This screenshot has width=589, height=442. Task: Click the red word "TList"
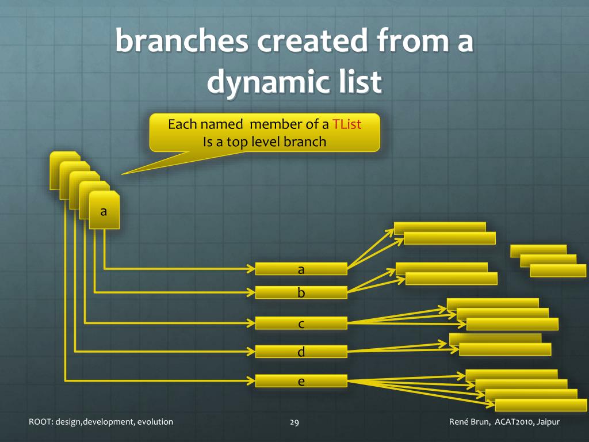coord(347,124)
